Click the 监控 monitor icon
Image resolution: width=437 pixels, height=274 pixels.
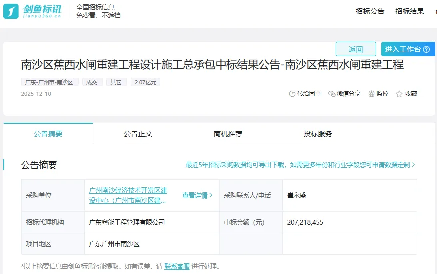coord(371,94)
